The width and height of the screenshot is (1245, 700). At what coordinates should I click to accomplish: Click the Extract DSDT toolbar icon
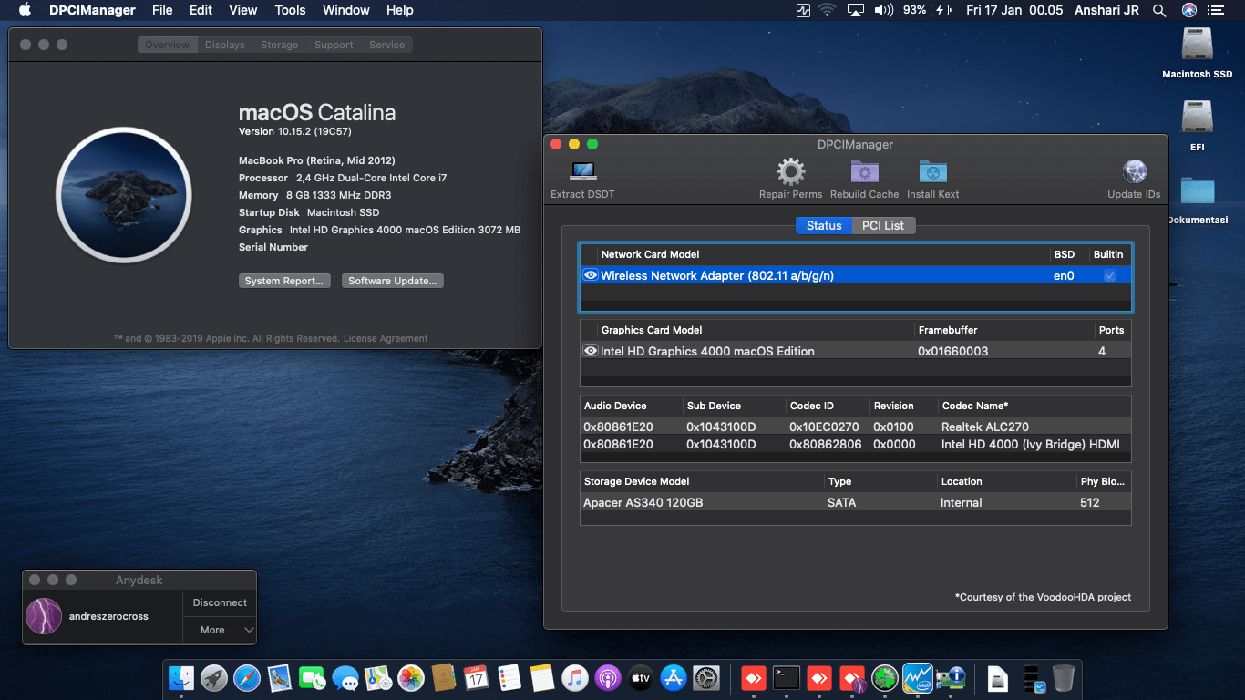point(582,172)
